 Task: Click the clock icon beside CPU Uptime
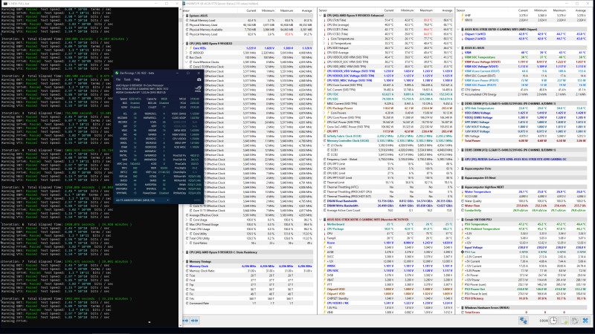coord(462,89)
